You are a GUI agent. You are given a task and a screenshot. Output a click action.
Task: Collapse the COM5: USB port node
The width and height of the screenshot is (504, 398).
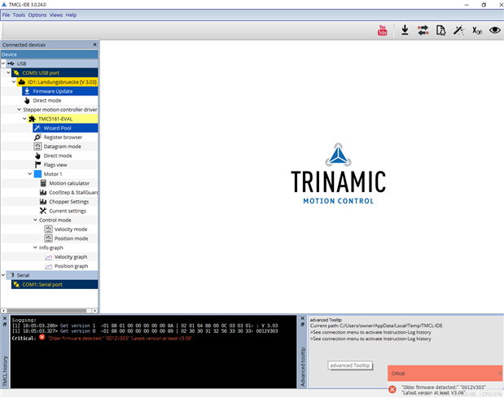[9, 72]
